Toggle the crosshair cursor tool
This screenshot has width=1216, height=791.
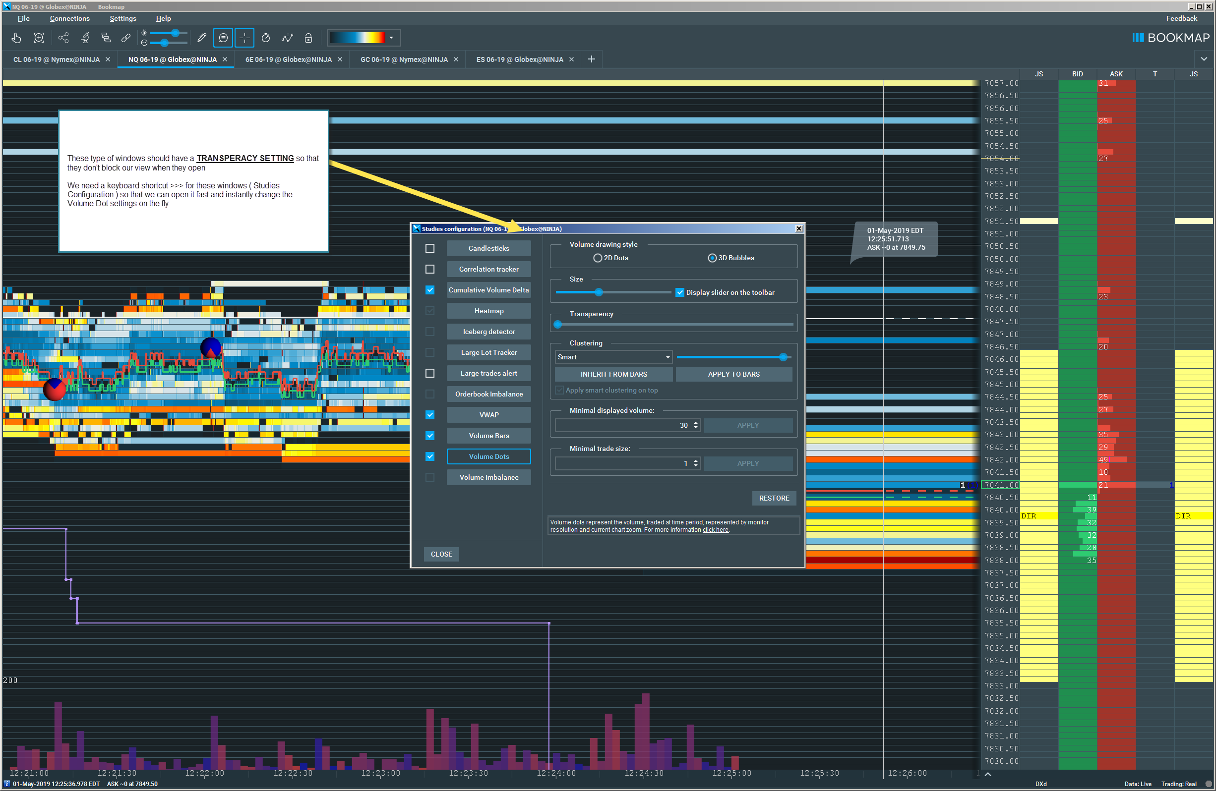244,38
